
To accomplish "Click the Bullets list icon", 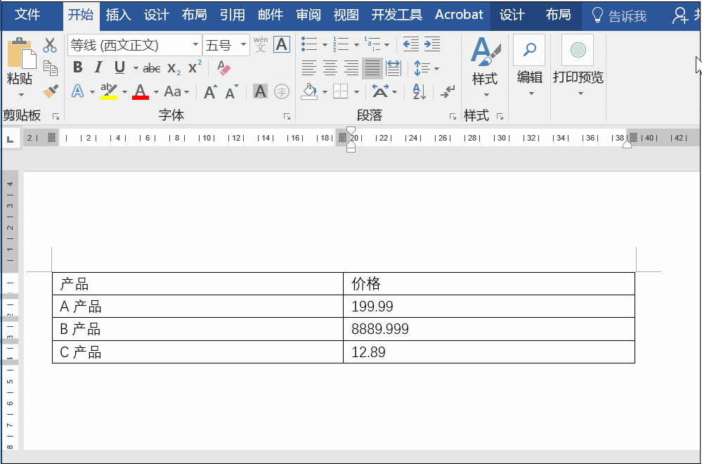I will tap(309, 44).
